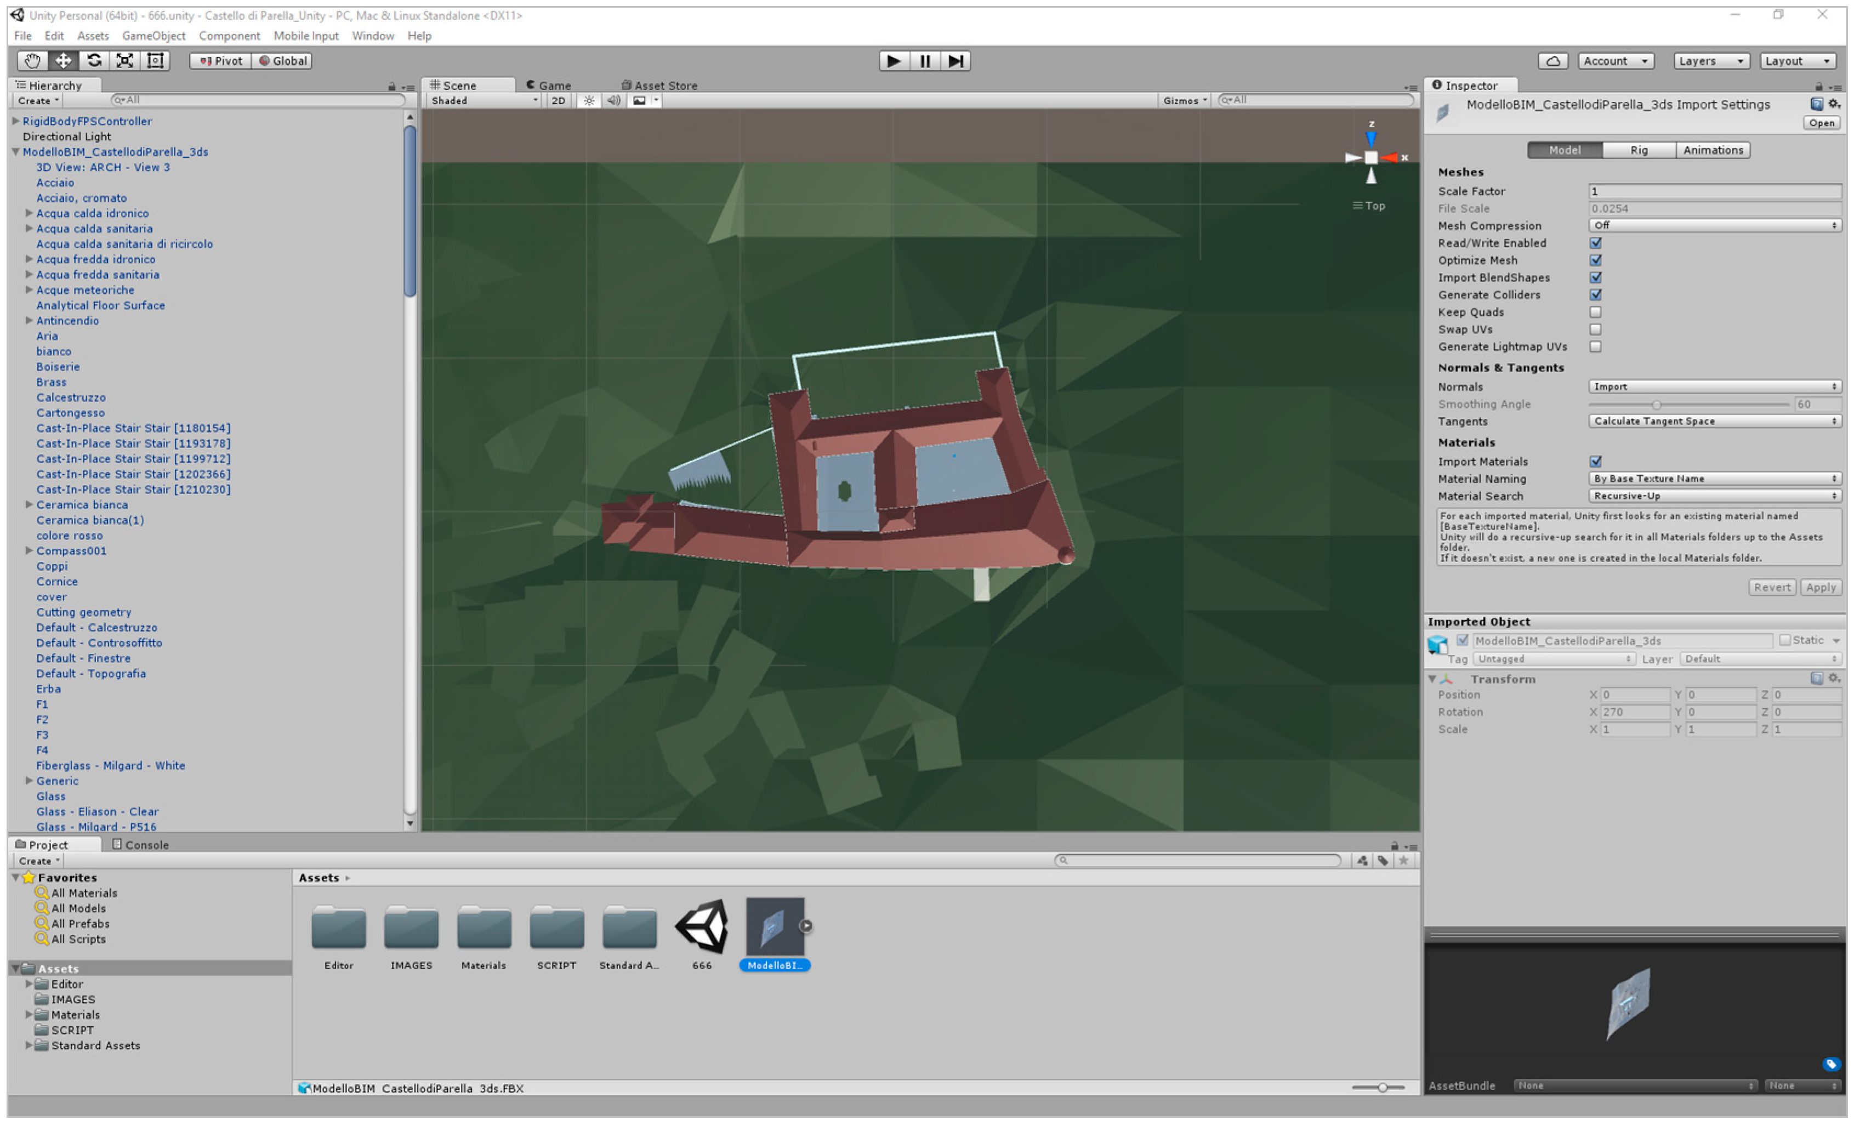The width and height of the screenshot is (1854, 1126).
Task: Enable the Keep Quads checkbox
Action: click(x=1595, y=312)
